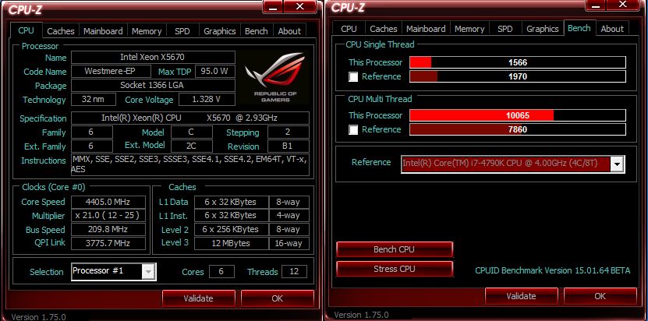Close the right CPU-Z Bench window
This screenshot has height=321, width=648.
(x=623, y=5)
